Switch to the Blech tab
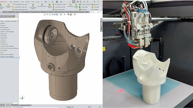 pos(18,12)
